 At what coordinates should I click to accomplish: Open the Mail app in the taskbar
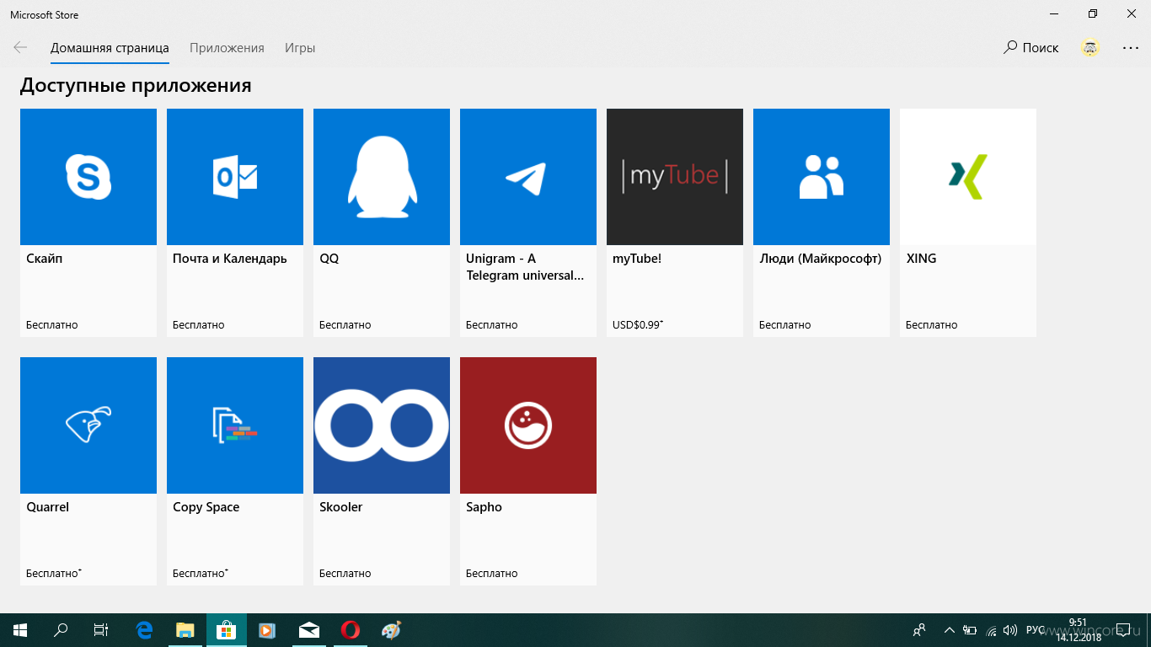pyautogui.click(x=309, y=630)
